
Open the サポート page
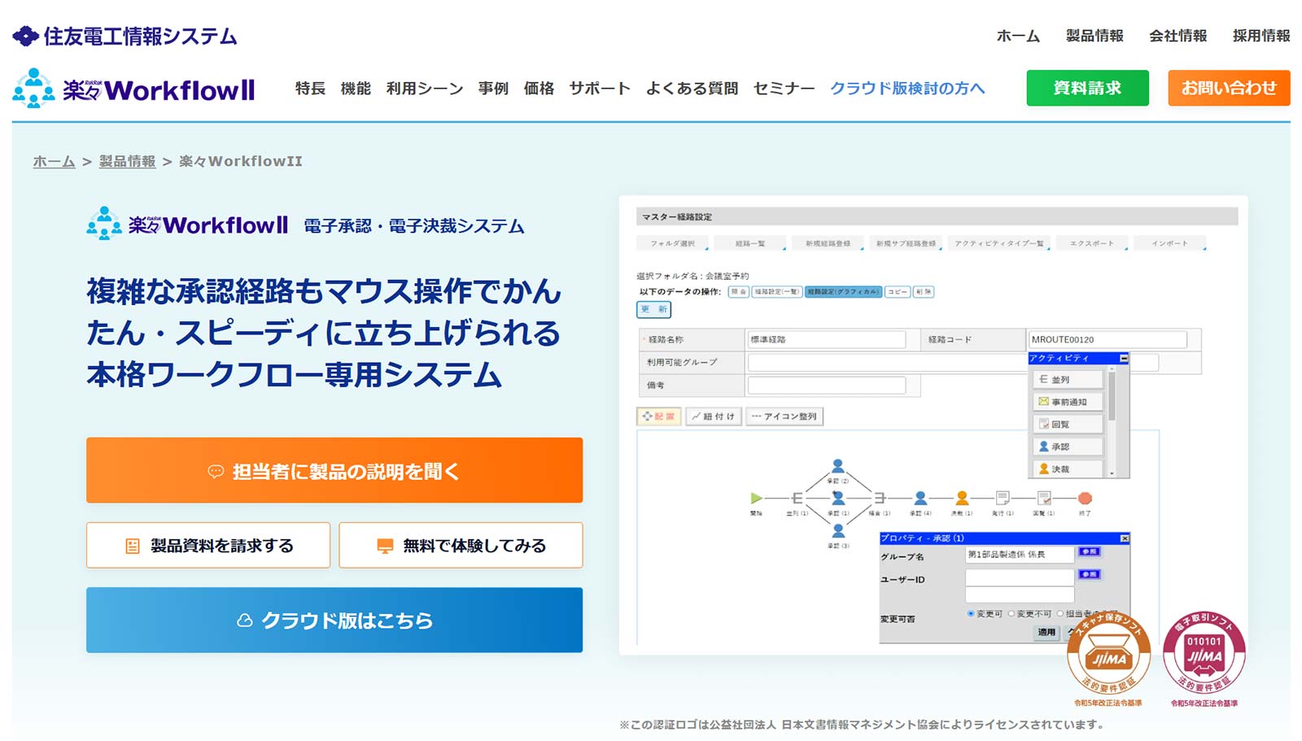(600, 88)
